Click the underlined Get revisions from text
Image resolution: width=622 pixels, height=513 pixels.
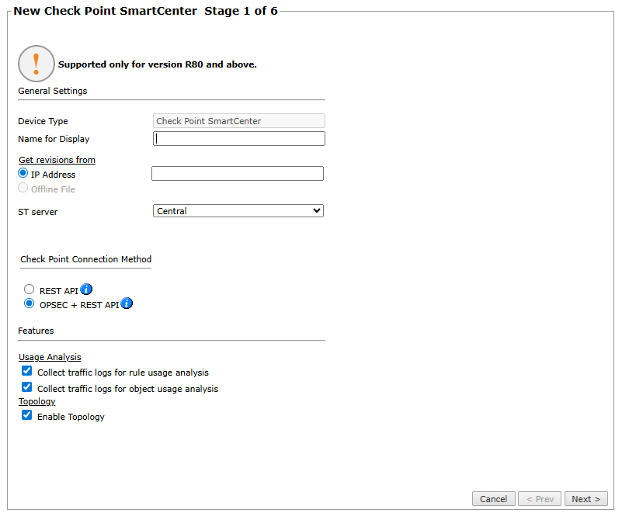[x=57, y=160]
